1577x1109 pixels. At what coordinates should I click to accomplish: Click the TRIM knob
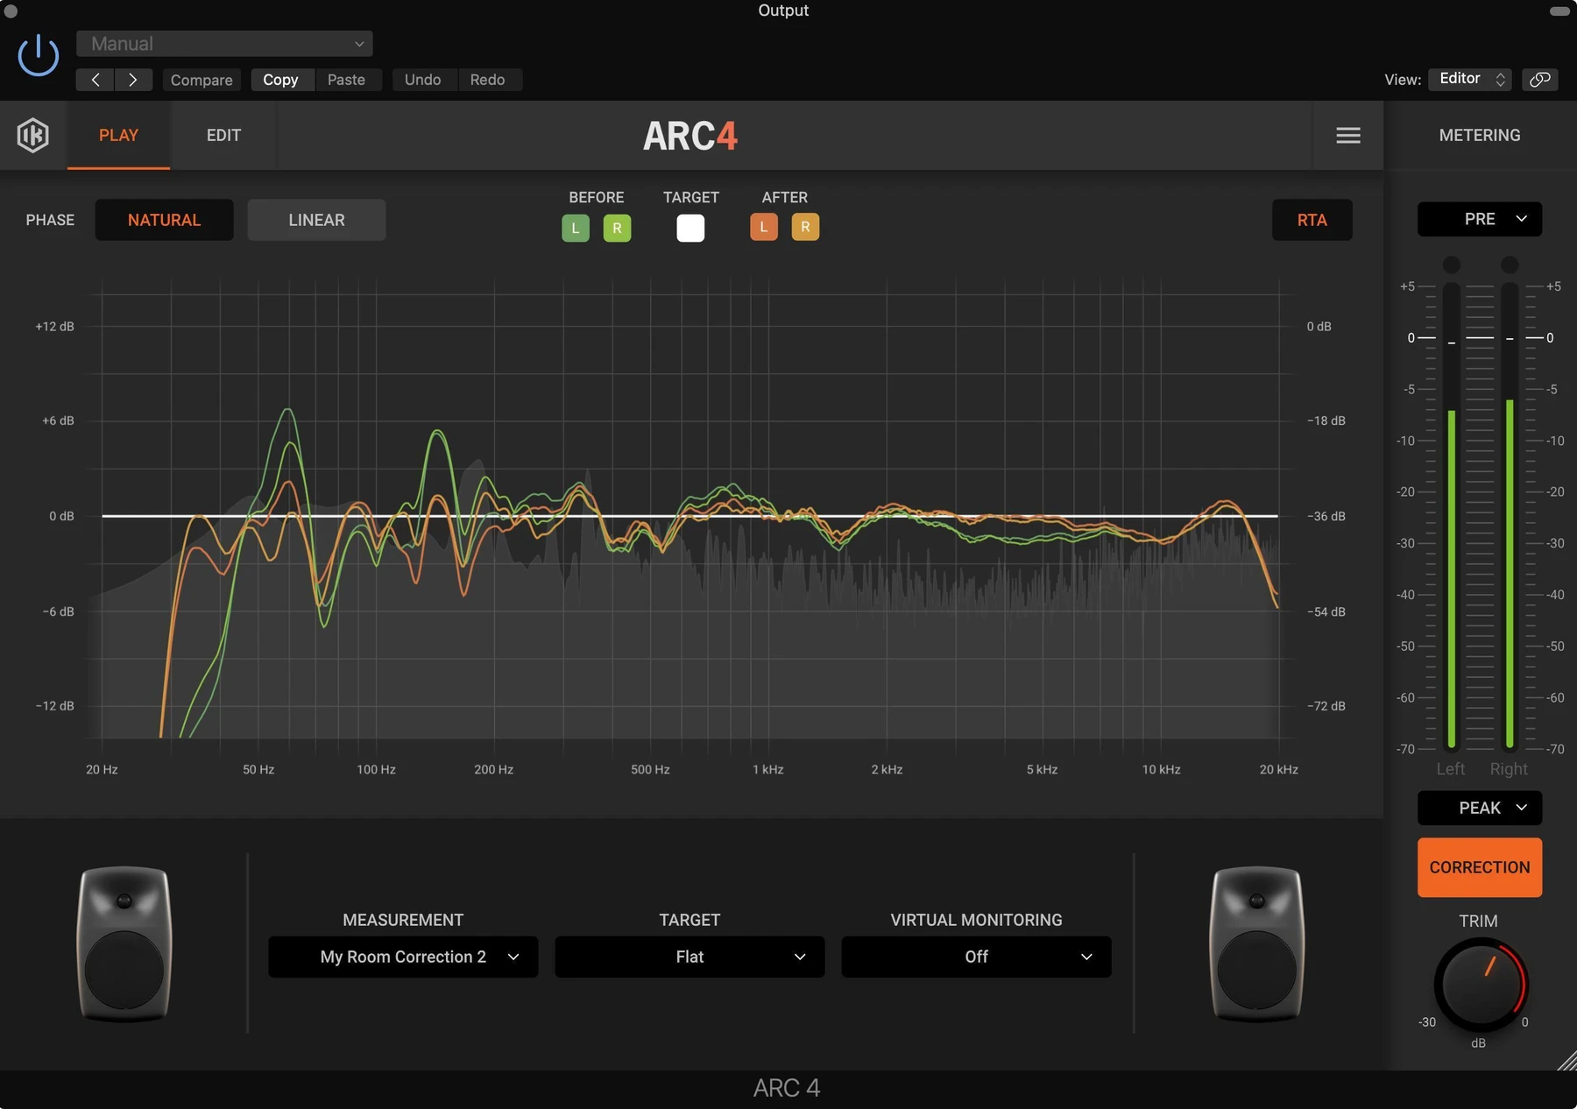tap(1480, 984)
